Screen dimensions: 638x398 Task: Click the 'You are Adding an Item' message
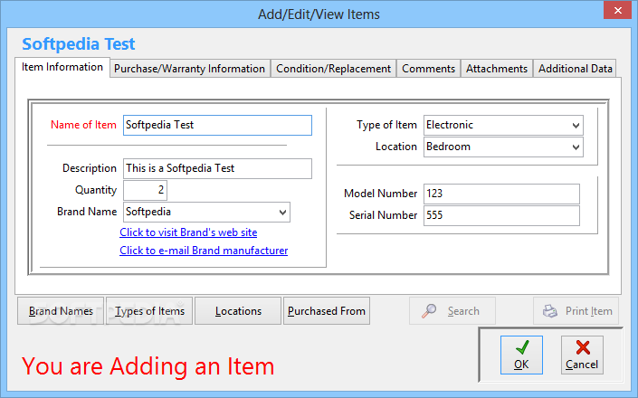[148, 365]
